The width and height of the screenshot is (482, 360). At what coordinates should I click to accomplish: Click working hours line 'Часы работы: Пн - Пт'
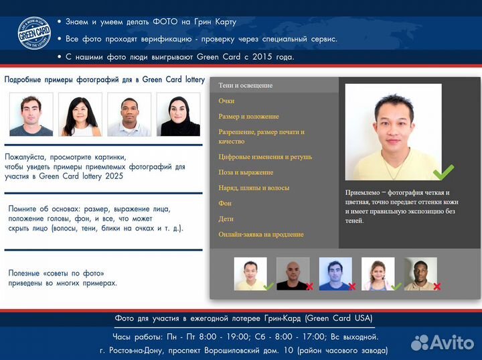point(245,337)
